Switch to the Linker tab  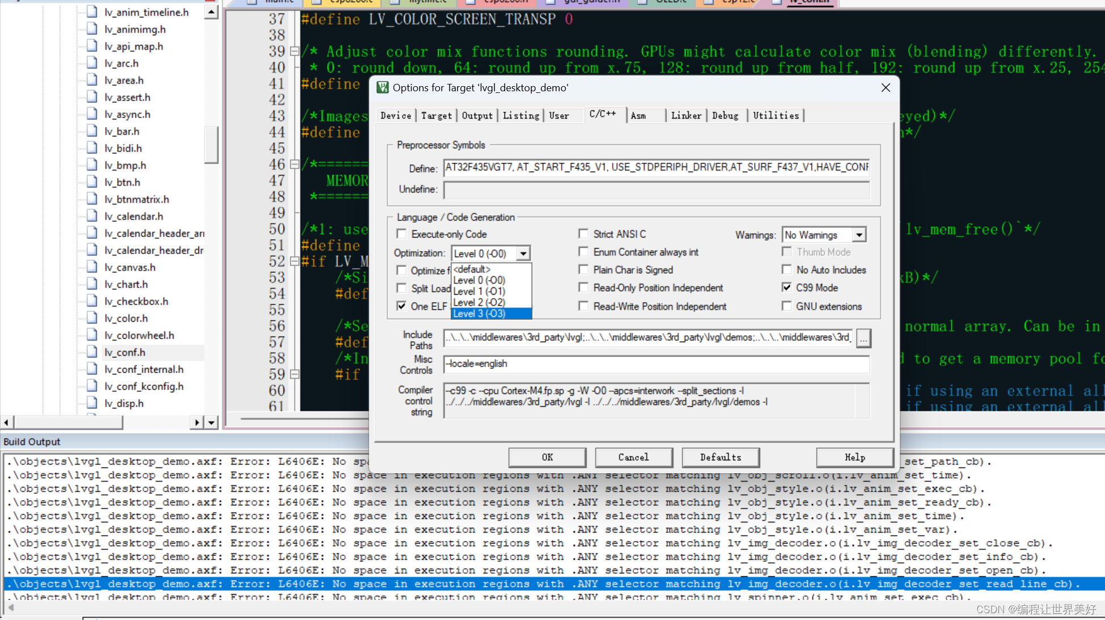[686, 115]
